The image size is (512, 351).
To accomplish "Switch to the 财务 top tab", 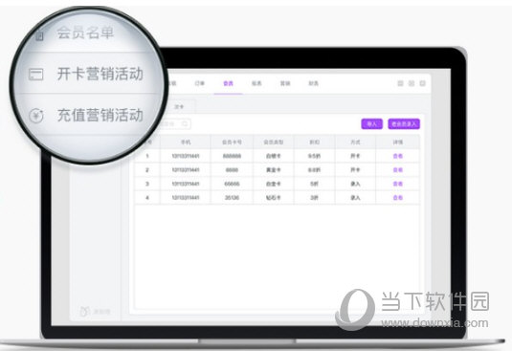I will (314, 83).
